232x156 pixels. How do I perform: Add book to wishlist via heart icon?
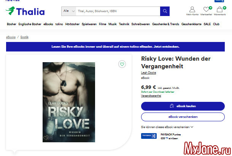coord(122,64)
